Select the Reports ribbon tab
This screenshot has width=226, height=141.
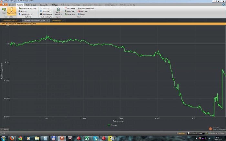coord(20,5)
